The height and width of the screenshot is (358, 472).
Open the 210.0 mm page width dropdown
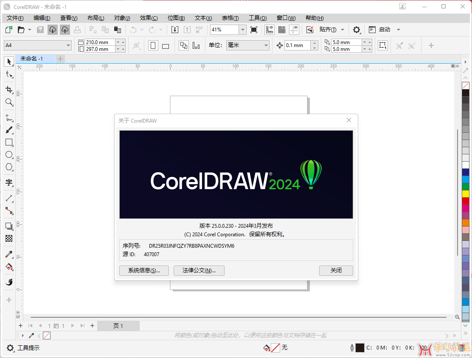[118, 42]
